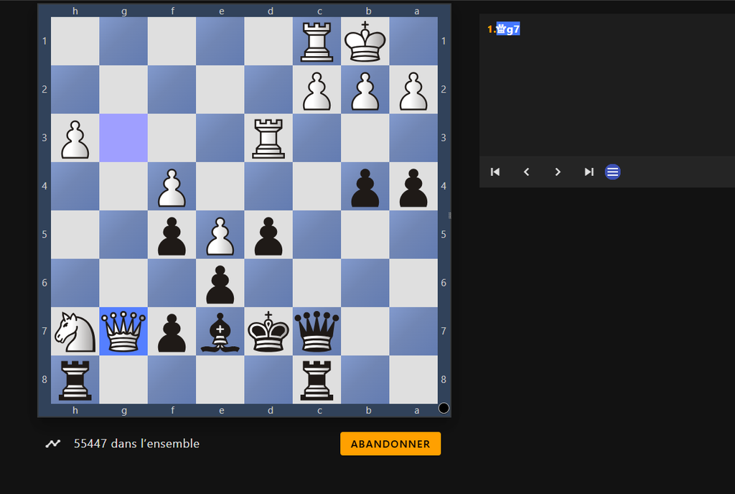Open the blue hamburger menu button
Viewport: 735px width, 494px height.
(612, 172)
